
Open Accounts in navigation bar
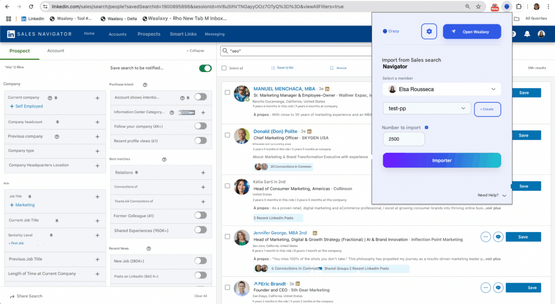point(118,34)
